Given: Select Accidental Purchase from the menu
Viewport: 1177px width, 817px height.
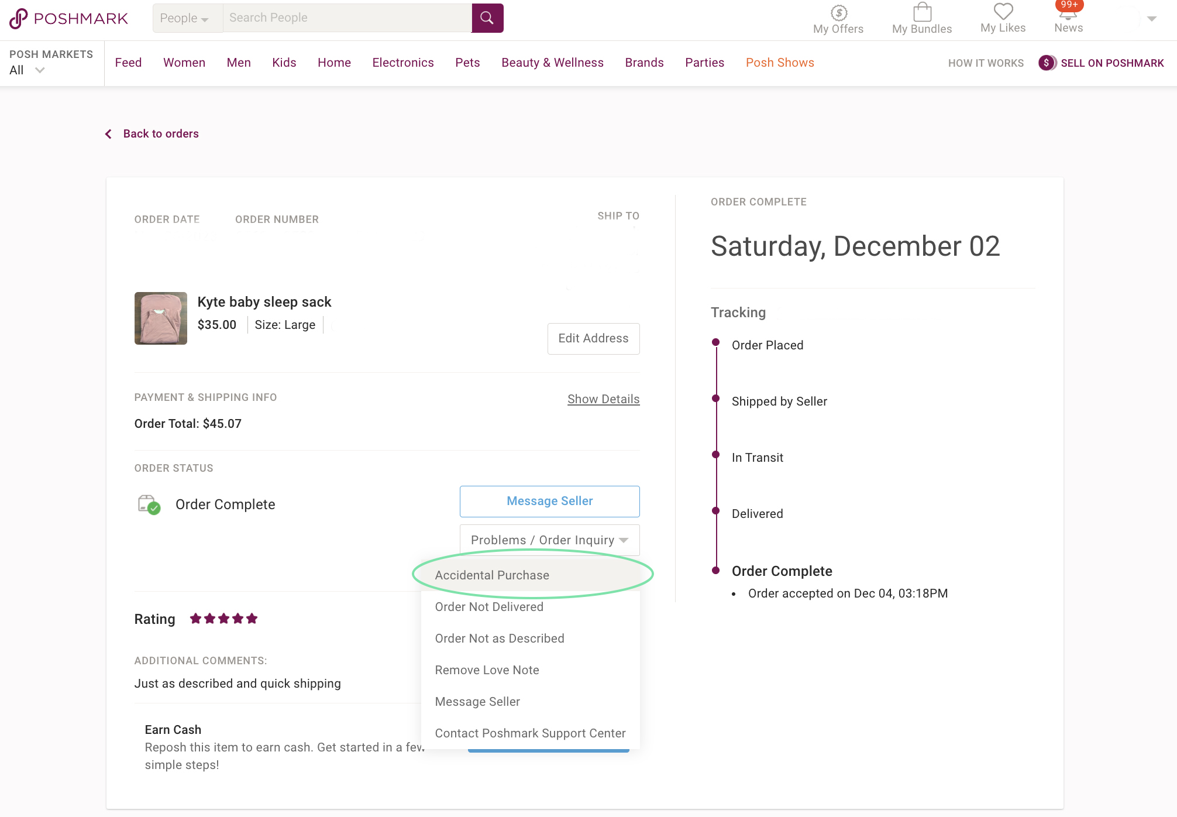Looking at the screenshot, I should point(492,575).
